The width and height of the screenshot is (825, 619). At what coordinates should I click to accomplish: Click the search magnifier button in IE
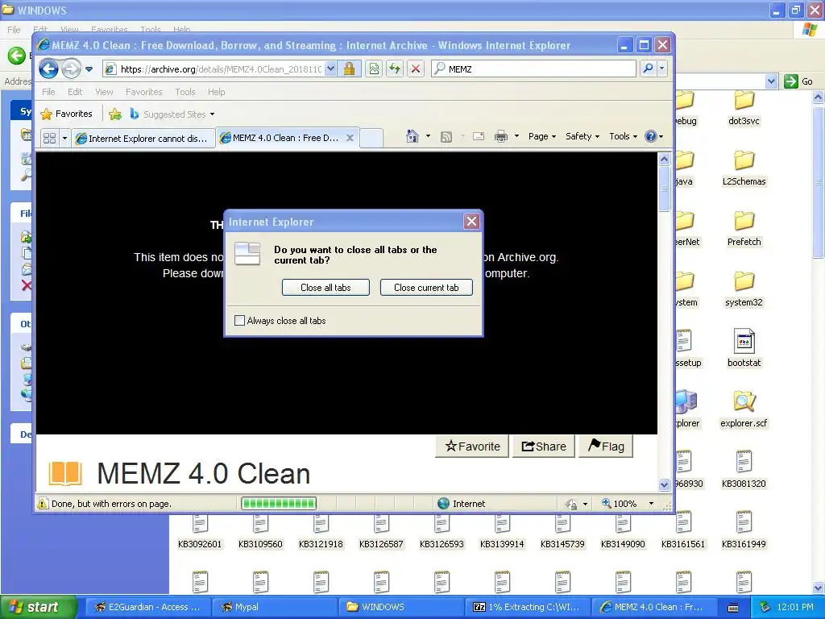(x=649, y=69)
